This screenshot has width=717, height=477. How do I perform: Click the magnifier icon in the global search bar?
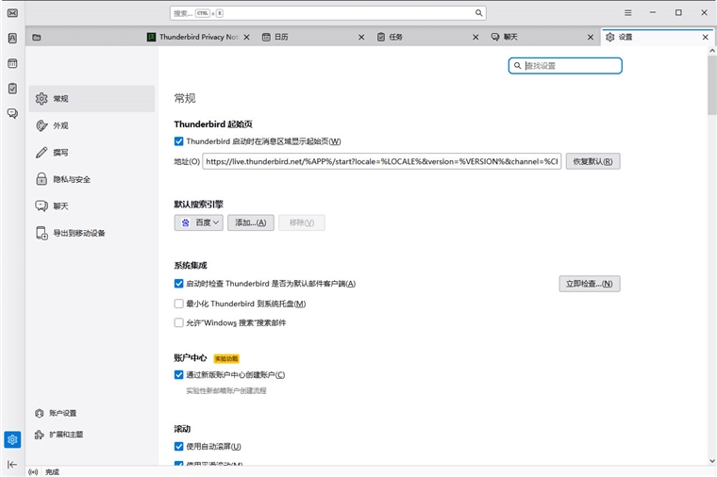(478, 13)
